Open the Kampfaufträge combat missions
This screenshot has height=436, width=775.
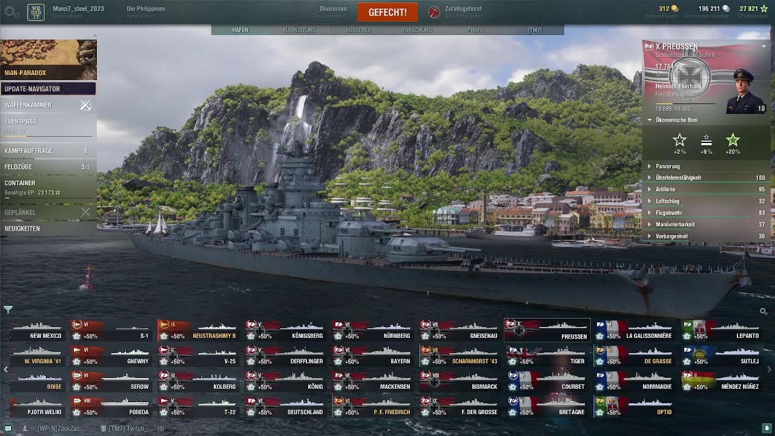coord(48,151)
